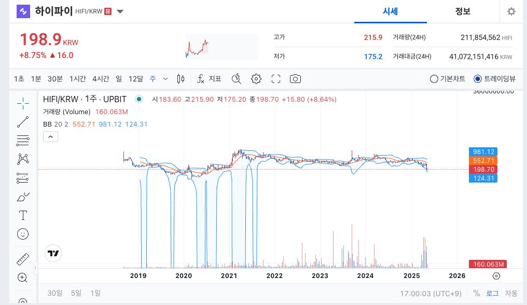
Task: Click the 거래량(24H) value 211,854,562
Action: point(480,37)
